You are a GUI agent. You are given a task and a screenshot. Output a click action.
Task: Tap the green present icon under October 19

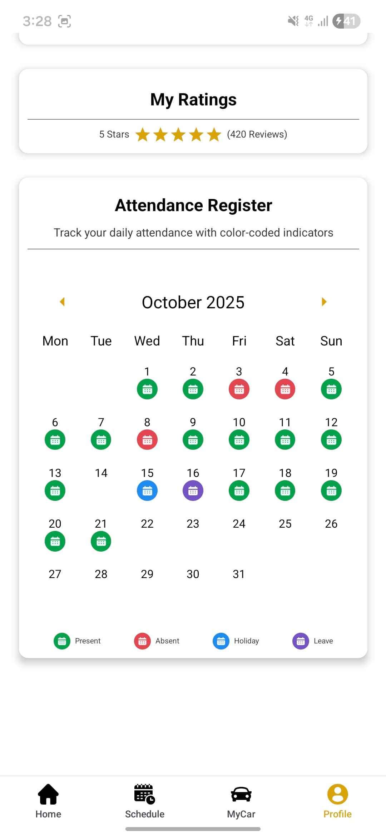(331, 491)
